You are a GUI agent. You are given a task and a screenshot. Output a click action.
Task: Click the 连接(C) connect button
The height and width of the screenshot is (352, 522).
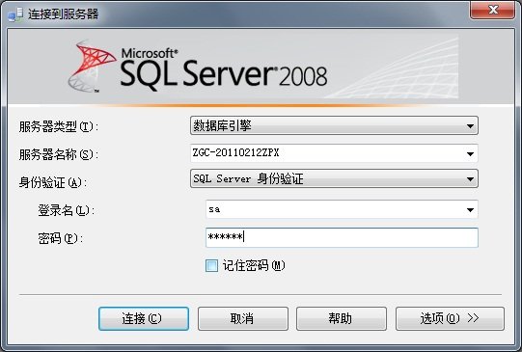144,319
